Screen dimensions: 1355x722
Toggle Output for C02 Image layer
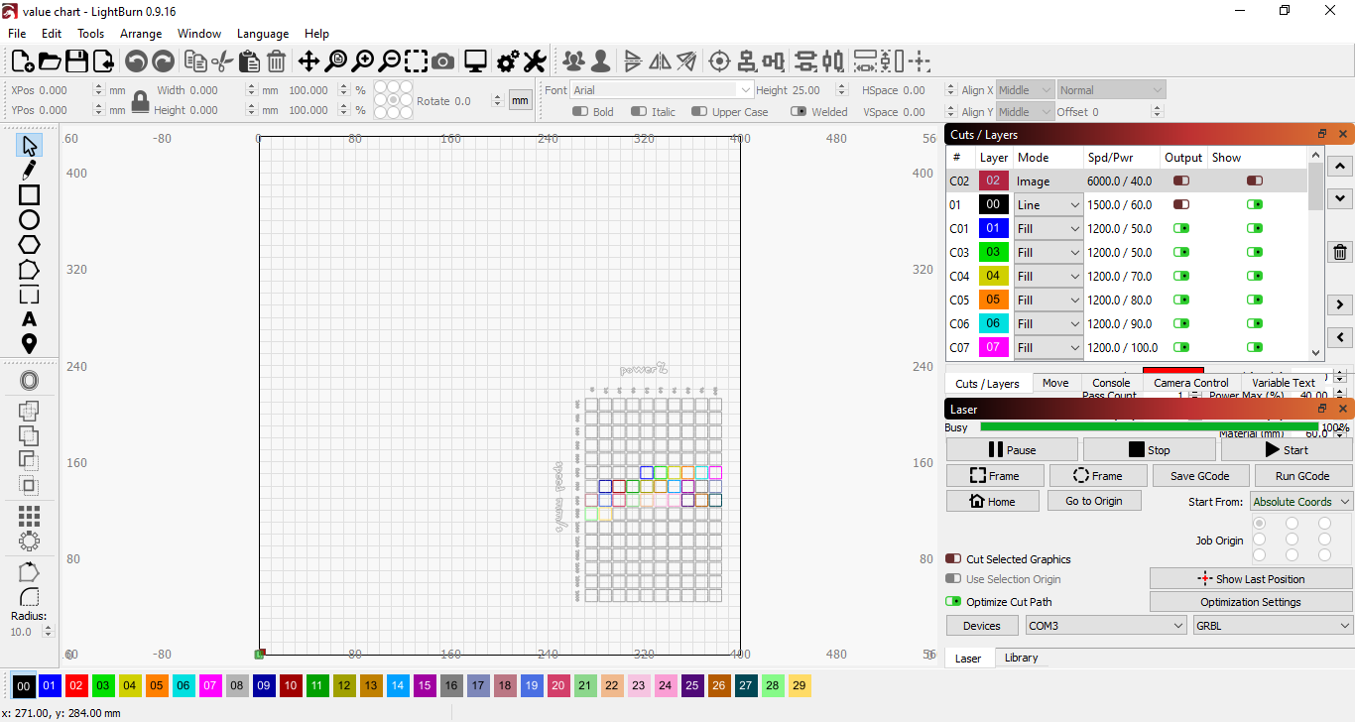click(x=1181, y=181)
